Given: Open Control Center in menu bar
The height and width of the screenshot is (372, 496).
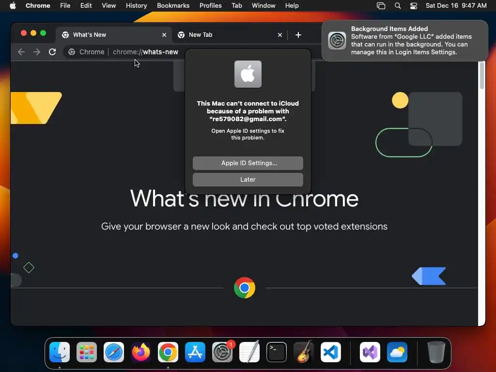Looking at the screenshot, I should 414,6.
